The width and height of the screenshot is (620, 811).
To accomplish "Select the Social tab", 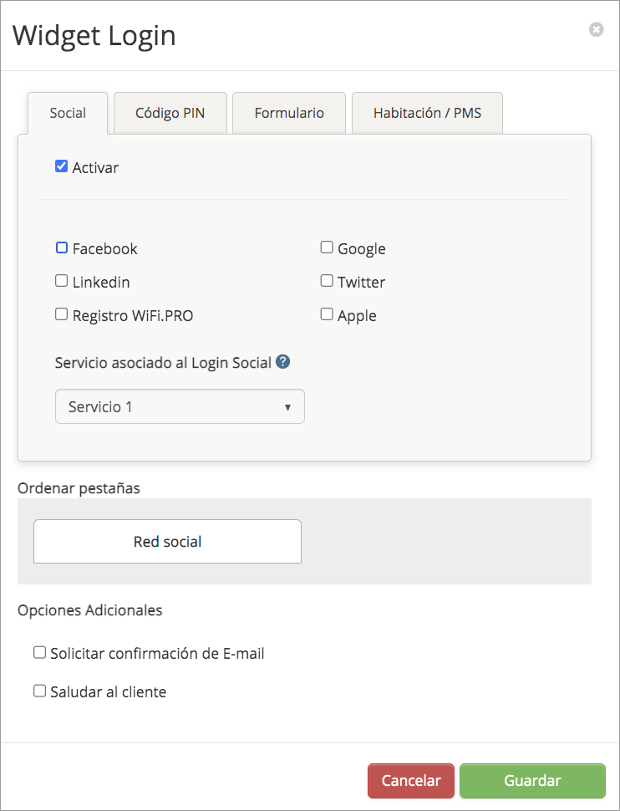I will click(x=68, y=113).
